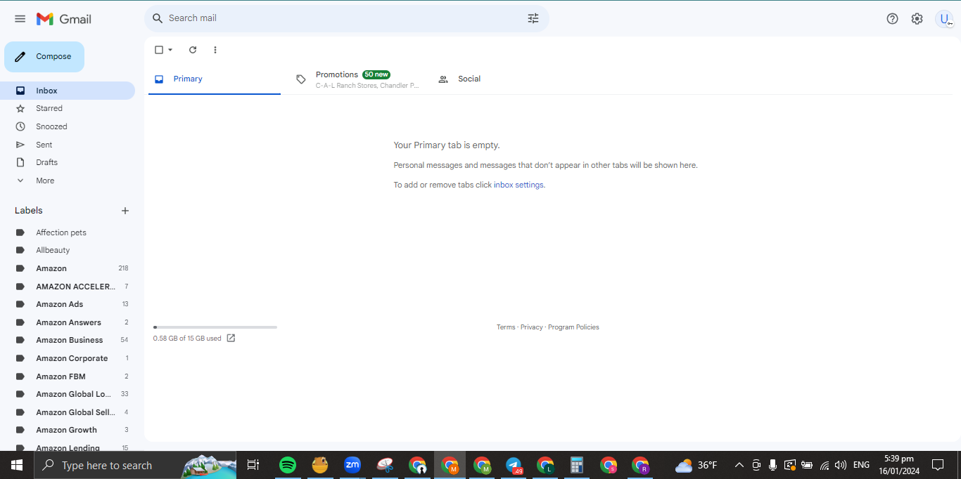
Task: Open the Privacy link
Action: 532,327
